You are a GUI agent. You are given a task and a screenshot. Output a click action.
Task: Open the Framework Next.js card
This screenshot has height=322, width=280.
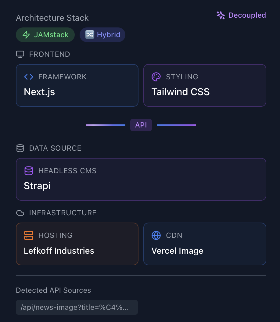tap(77, 85)
